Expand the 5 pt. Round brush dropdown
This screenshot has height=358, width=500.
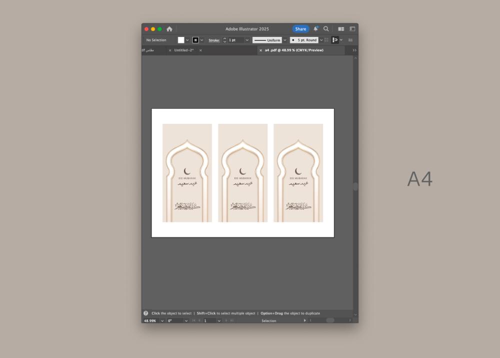point(321,40)
